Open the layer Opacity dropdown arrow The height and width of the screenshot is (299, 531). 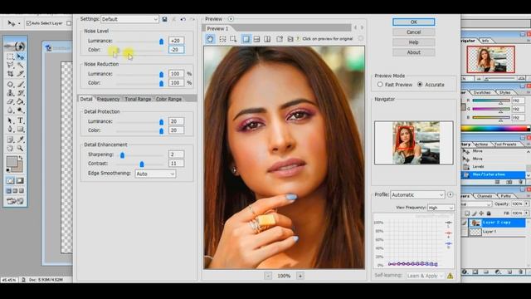click(527, 203)
